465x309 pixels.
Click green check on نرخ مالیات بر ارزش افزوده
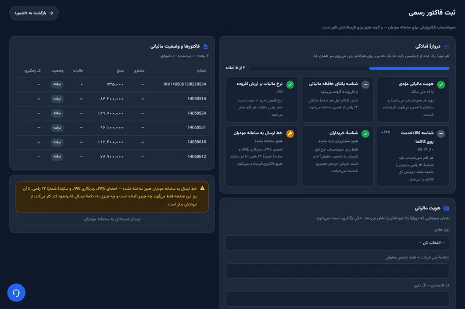[290, 84]
